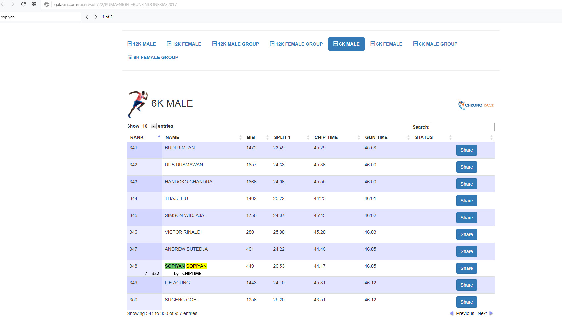The height and width of the screenshot is (331, 562).
Task: Click the ChronoTrack logo
Action: pyautogui.click(x=476, y=105)
